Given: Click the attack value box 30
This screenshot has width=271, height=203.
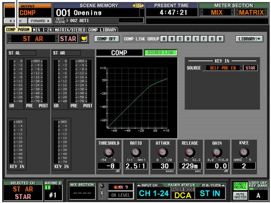Looking at the screenshot, I should (163, 166).
